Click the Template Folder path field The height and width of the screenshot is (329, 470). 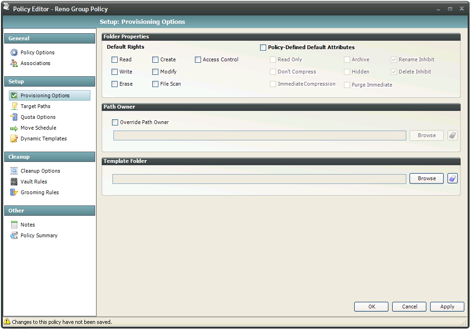click(x=259, y=179)
